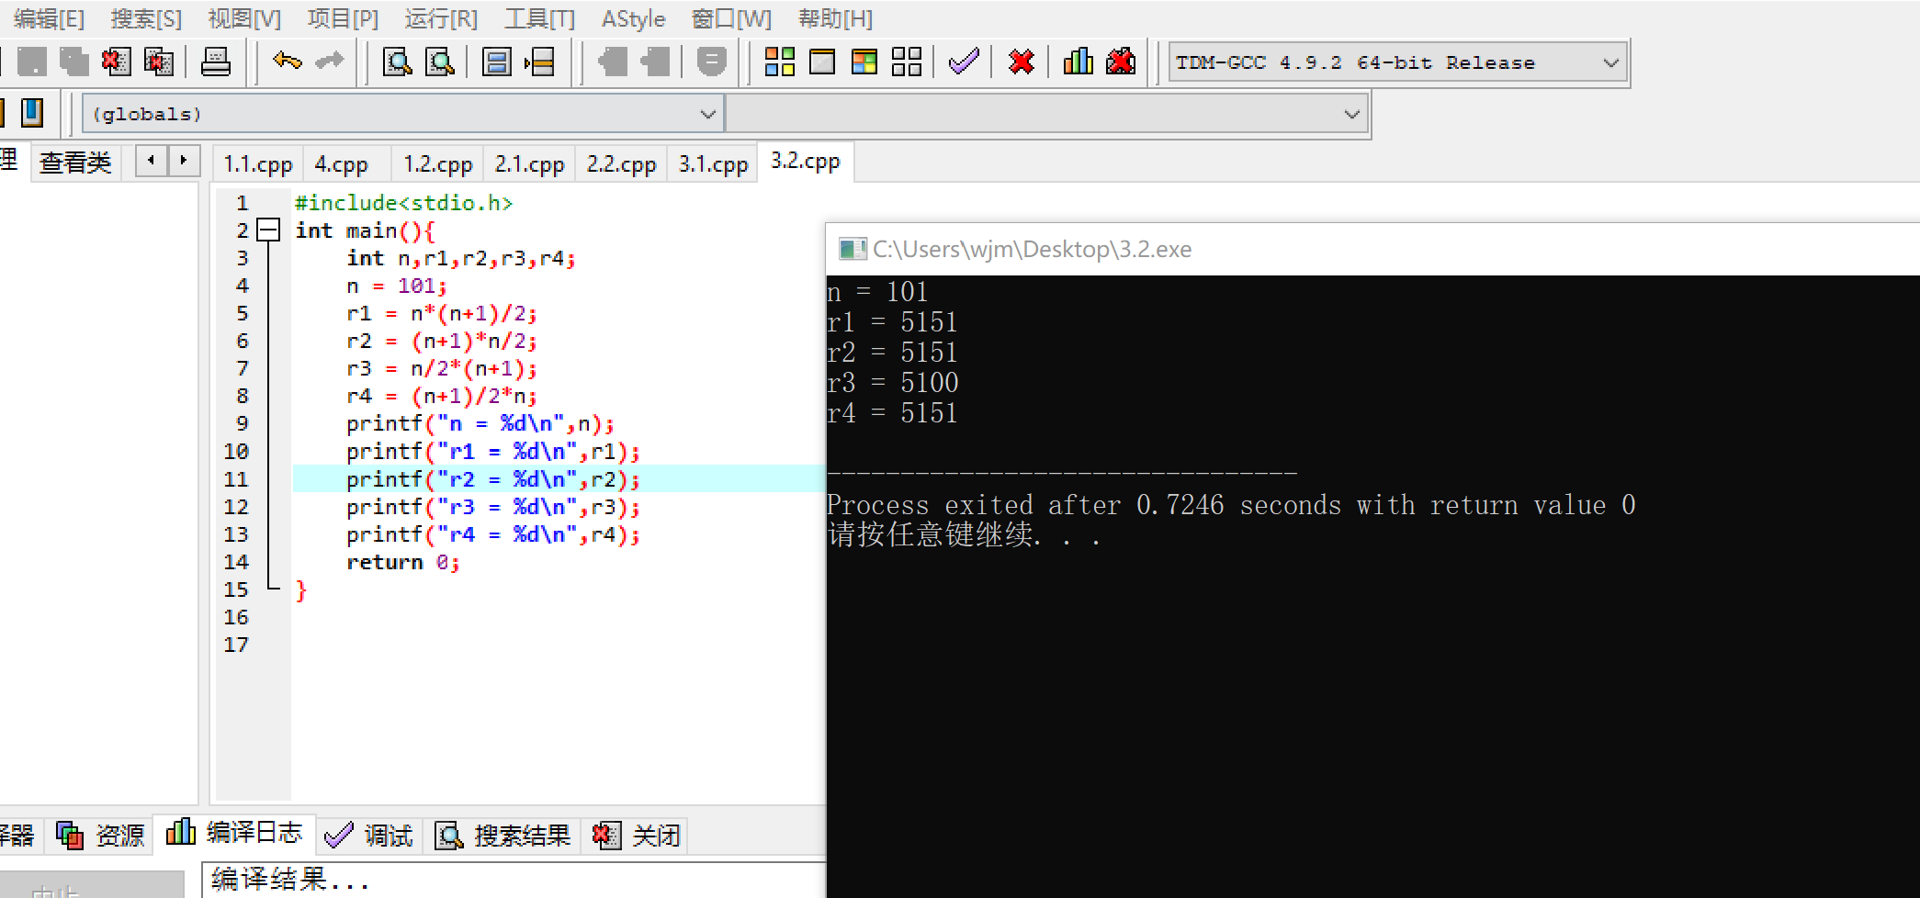Click the Rebuild All icon

907,62
